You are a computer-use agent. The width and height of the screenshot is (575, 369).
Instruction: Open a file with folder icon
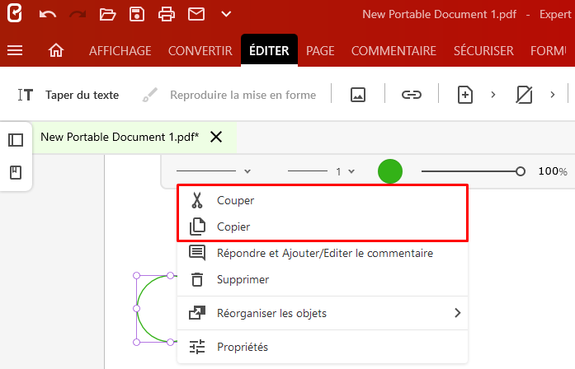tap(107, 14)
